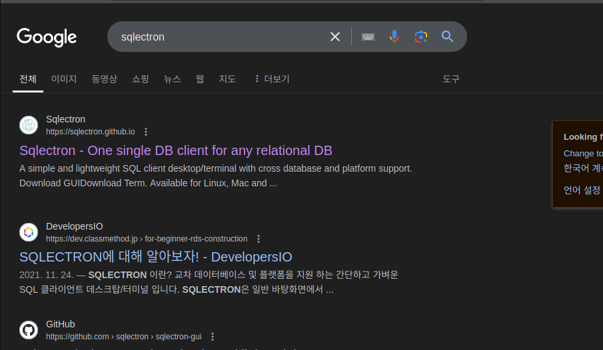This screenshot has height=350, width=603.
Task: Click the Change to language link in popup
Action: (x=583, y=154)
